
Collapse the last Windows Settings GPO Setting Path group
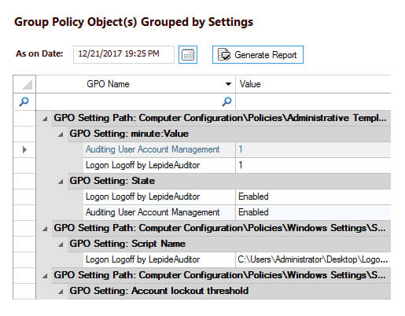coord(45,276)
